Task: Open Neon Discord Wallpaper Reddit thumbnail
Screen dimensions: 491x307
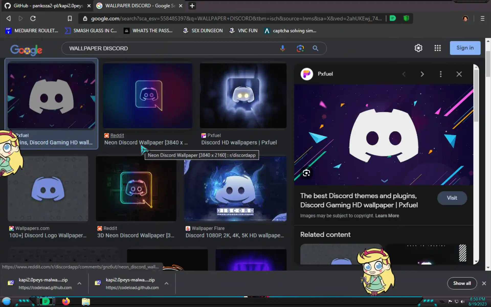Action: point(148,96)
